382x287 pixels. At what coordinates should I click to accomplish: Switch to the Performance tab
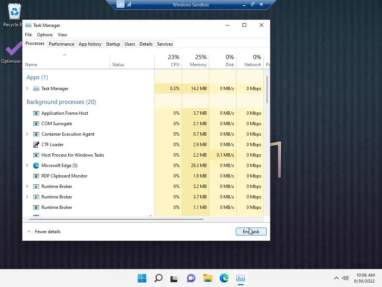[x=62, y=44]
